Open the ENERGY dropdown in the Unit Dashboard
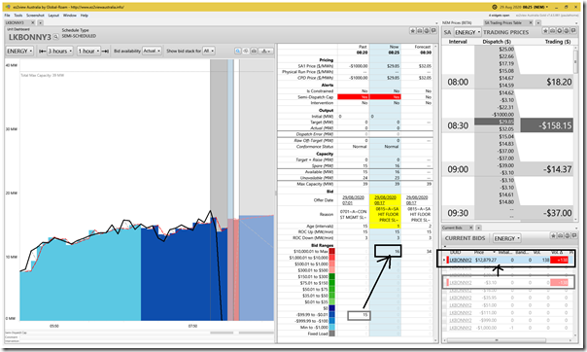Viewport: 587px width, 352px height. click(19, 51)
